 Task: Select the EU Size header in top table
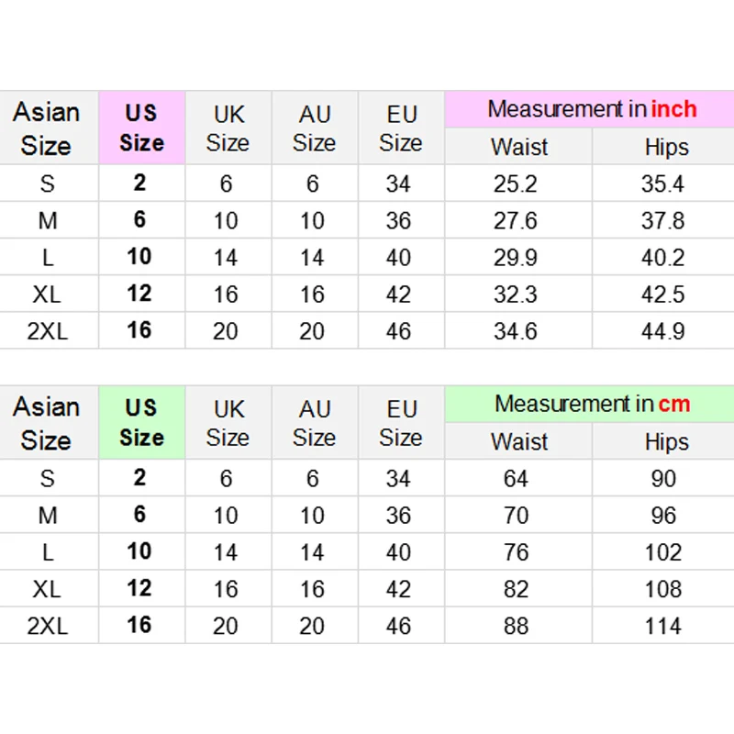[401, 128]
